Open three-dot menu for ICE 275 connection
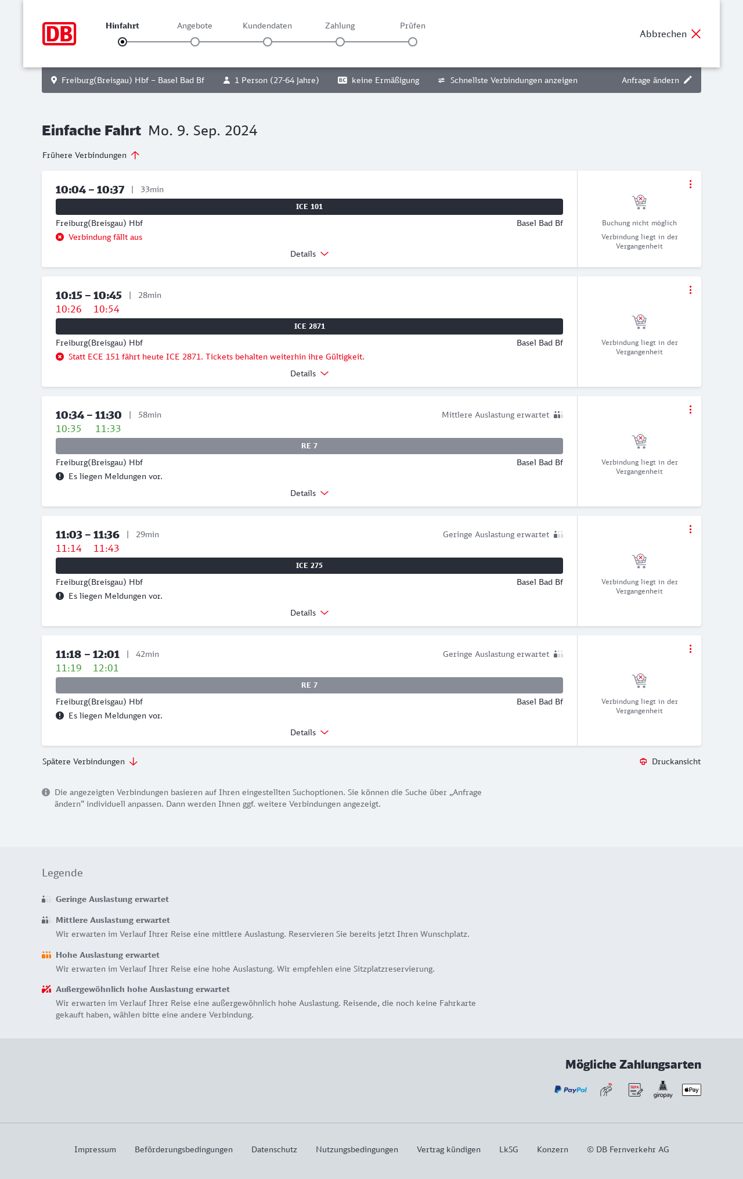 (x=690, y=529)
